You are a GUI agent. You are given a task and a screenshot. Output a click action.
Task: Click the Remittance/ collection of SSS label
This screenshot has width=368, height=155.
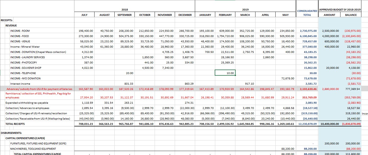tap(38, 95)
